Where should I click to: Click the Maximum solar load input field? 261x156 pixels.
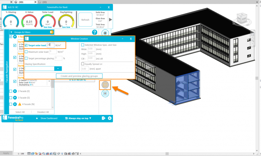(x=53, y=52)
